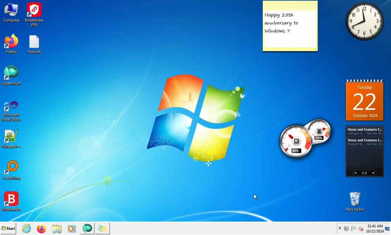Select the Notepad++ desktop shortcut

(11, 139)
